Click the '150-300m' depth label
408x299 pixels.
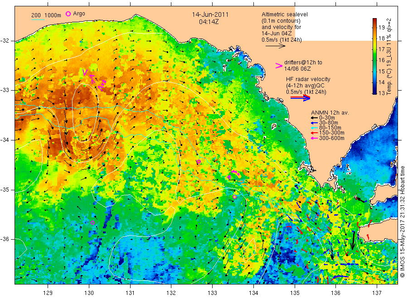pyautogui.click(x=332, y=133)
